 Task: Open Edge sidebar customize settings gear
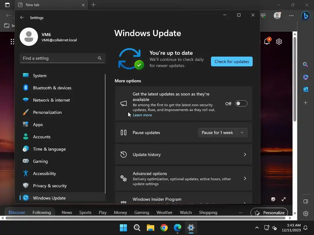pyautogui.click(x=306, y=213)
